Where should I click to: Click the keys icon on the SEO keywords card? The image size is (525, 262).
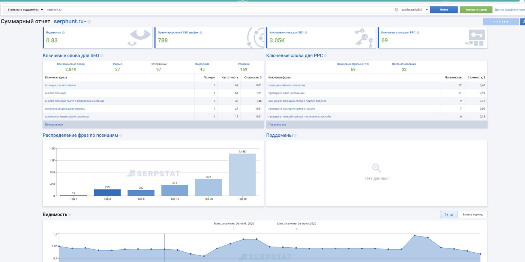364,38
